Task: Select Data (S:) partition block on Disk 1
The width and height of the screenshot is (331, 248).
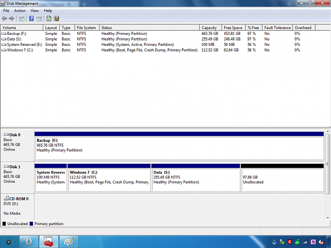Action: tap(196, 178)
